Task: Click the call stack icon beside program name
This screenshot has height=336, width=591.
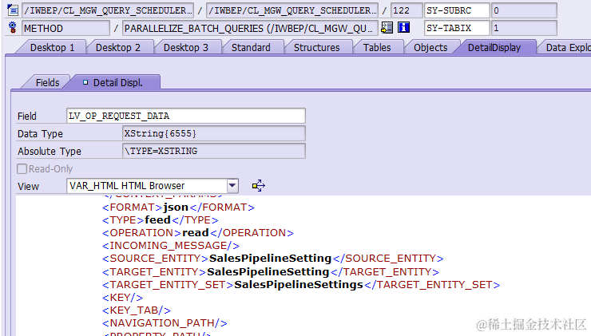Action: [x=12, y=10]
